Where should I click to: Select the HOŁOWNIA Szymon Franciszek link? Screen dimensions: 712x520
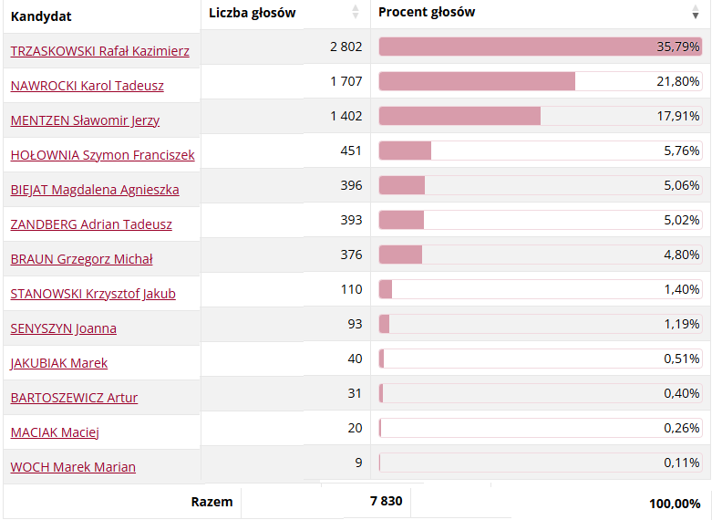(102, 155)
